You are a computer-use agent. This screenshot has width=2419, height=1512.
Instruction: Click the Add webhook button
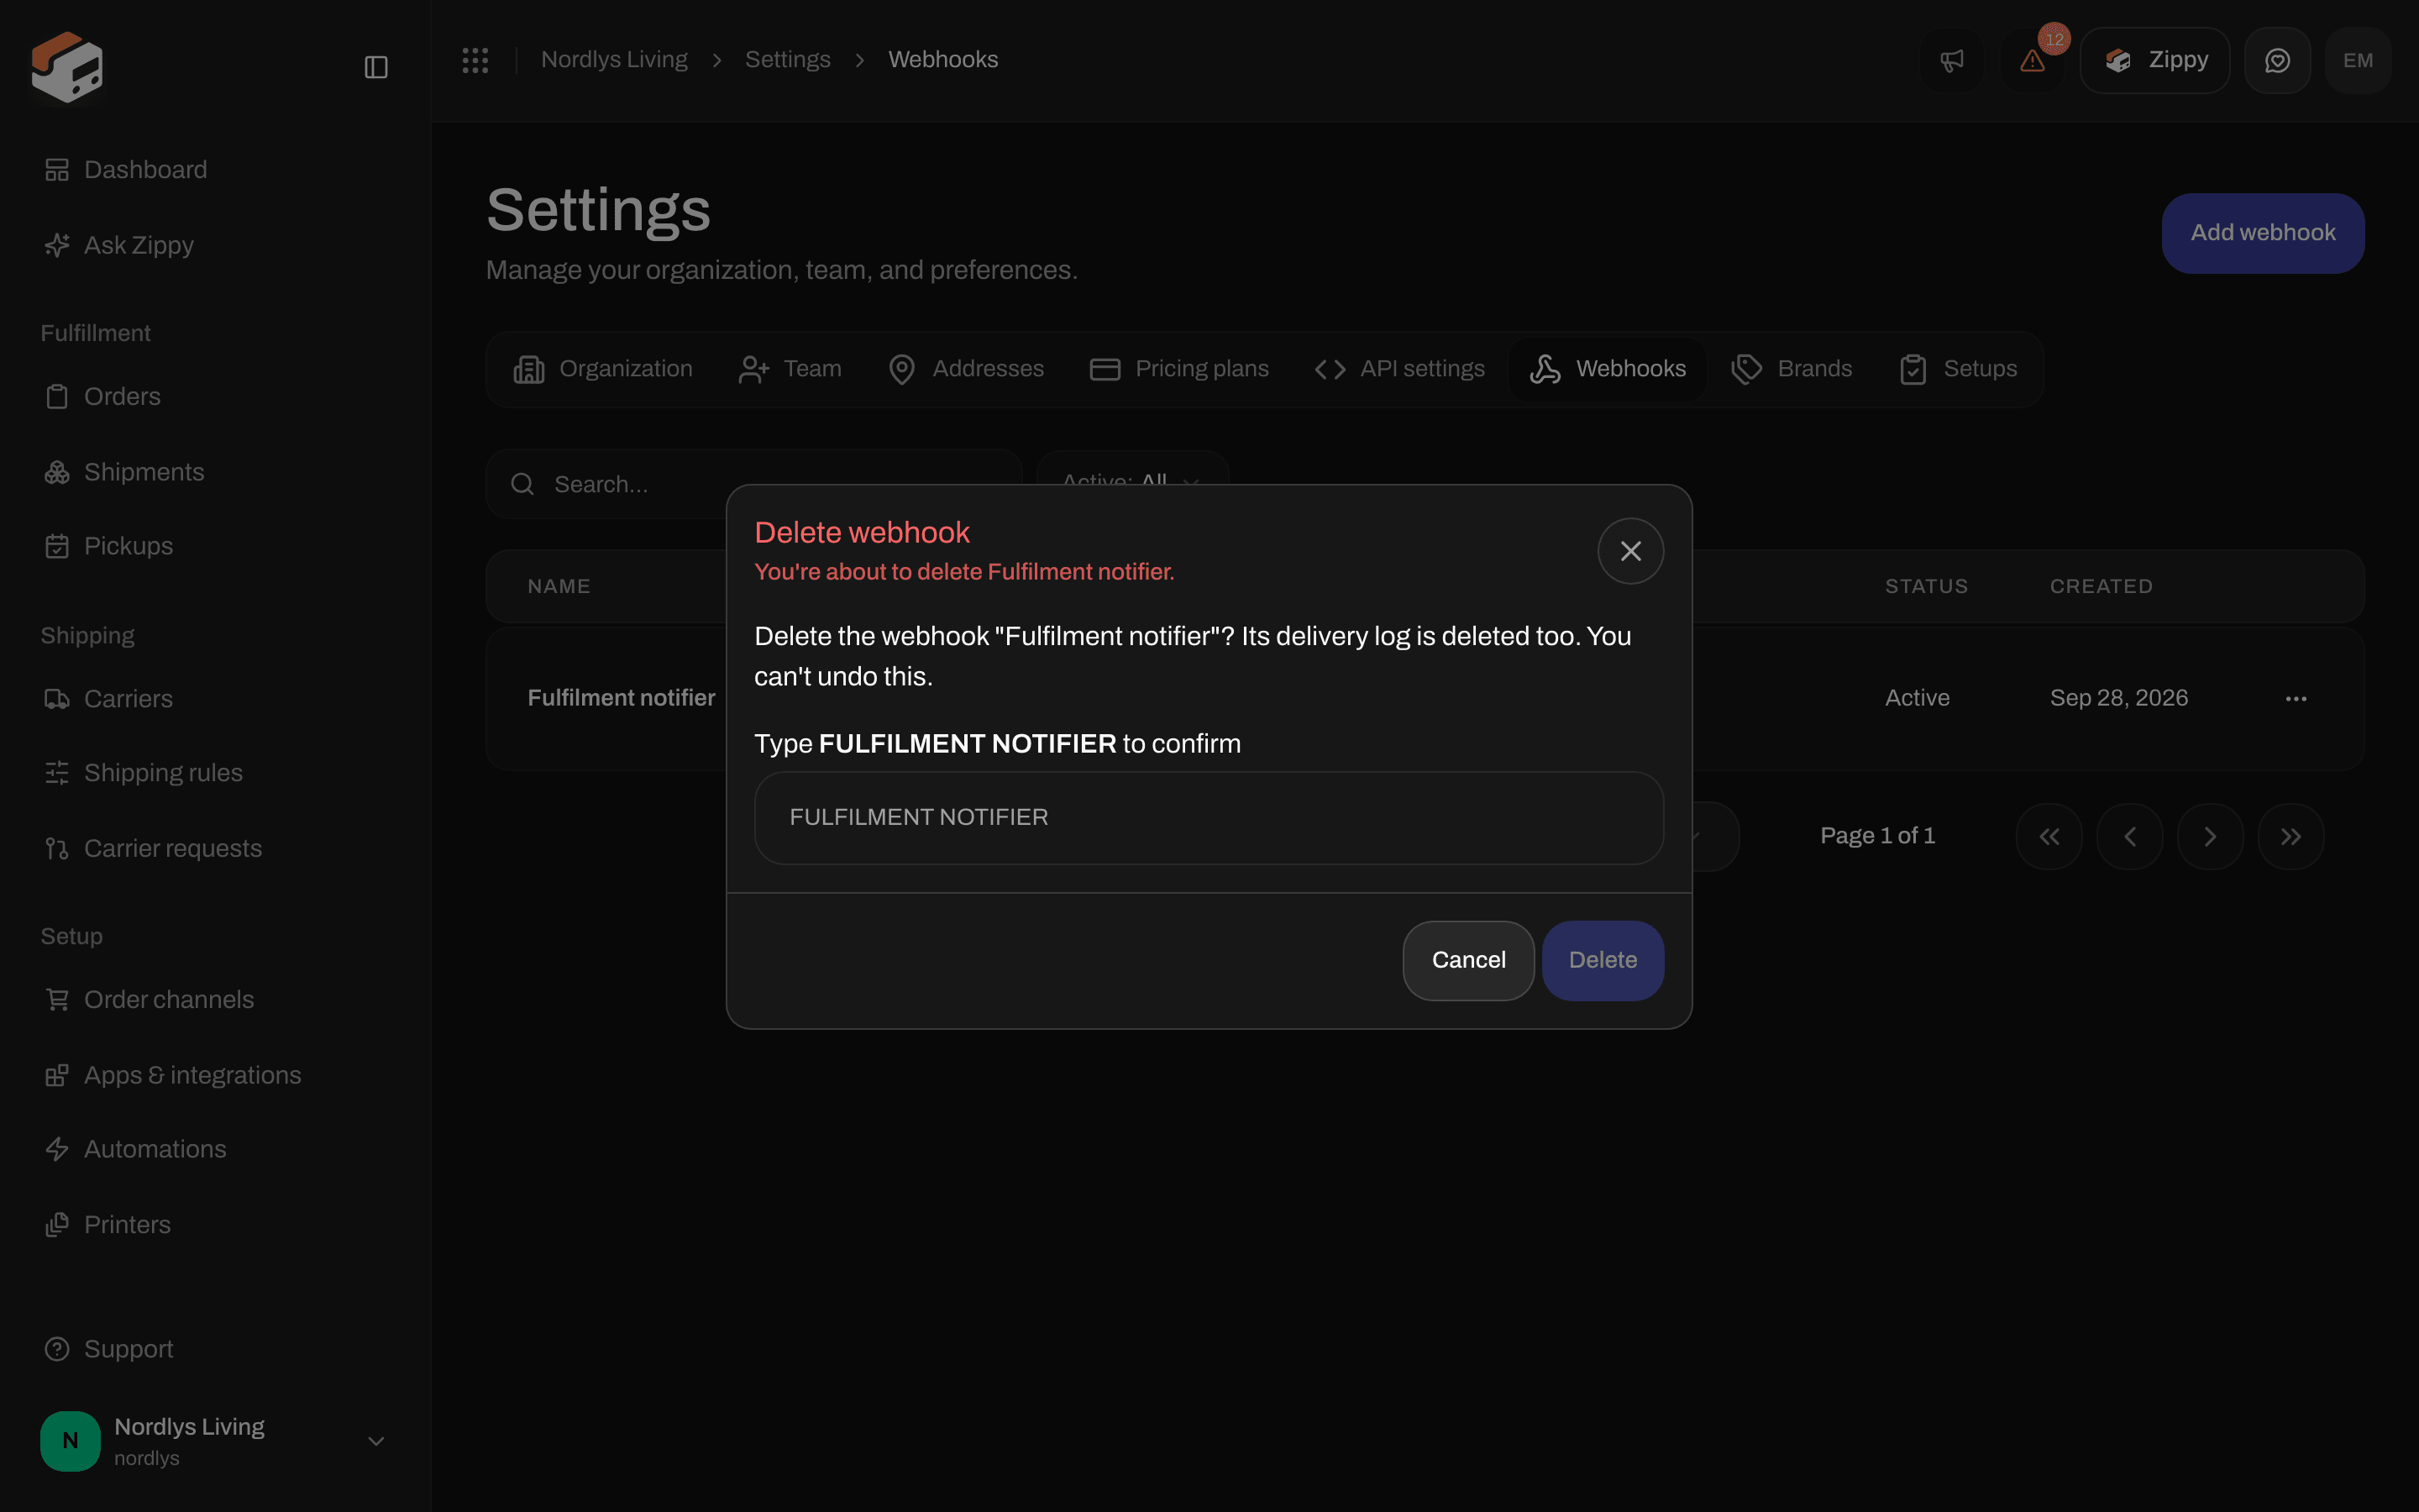pyautogui.click(x=2262, y=233)
